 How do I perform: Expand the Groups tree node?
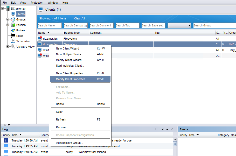8,19
